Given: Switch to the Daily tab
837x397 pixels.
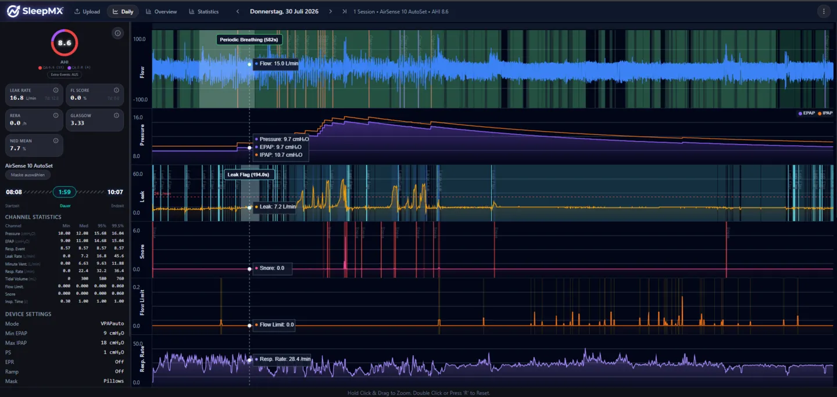Looking at the screenshot, I should click(x=123, y=11).
